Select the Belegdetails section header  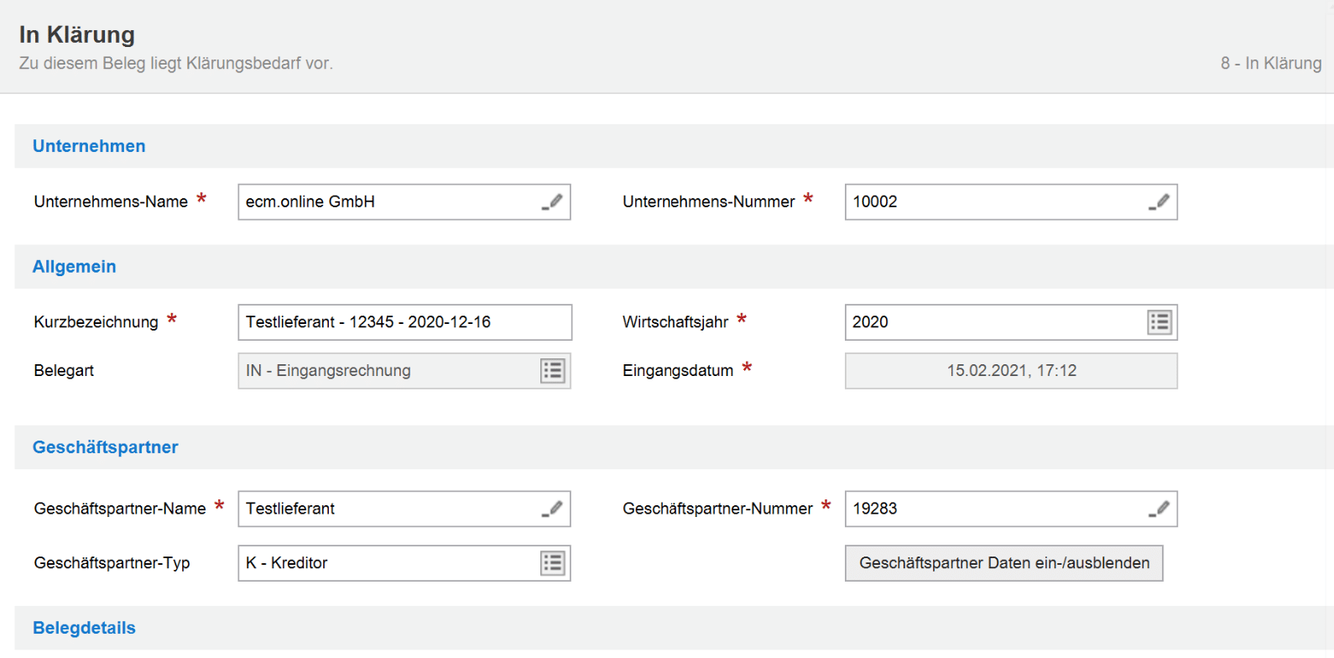[x=84, y=628]
